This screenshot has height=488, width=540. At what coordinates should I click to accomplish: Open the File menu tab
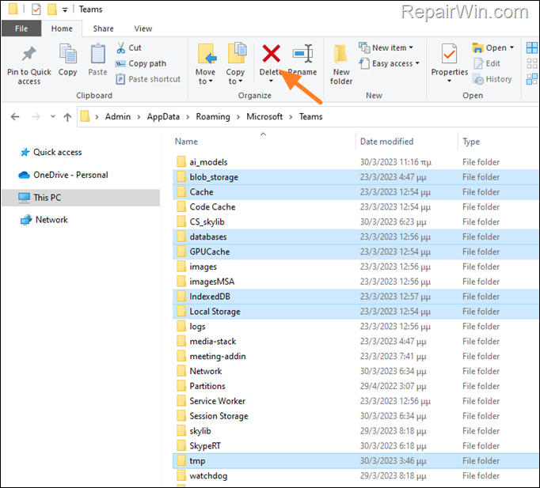21,28
